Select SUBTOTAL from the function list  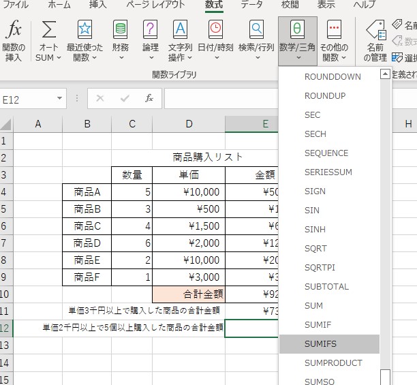click(x=326, y=287)
